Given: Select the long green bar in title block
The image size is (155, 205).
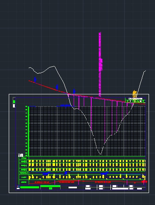Looking at the screenshot, I should point(30,187).
